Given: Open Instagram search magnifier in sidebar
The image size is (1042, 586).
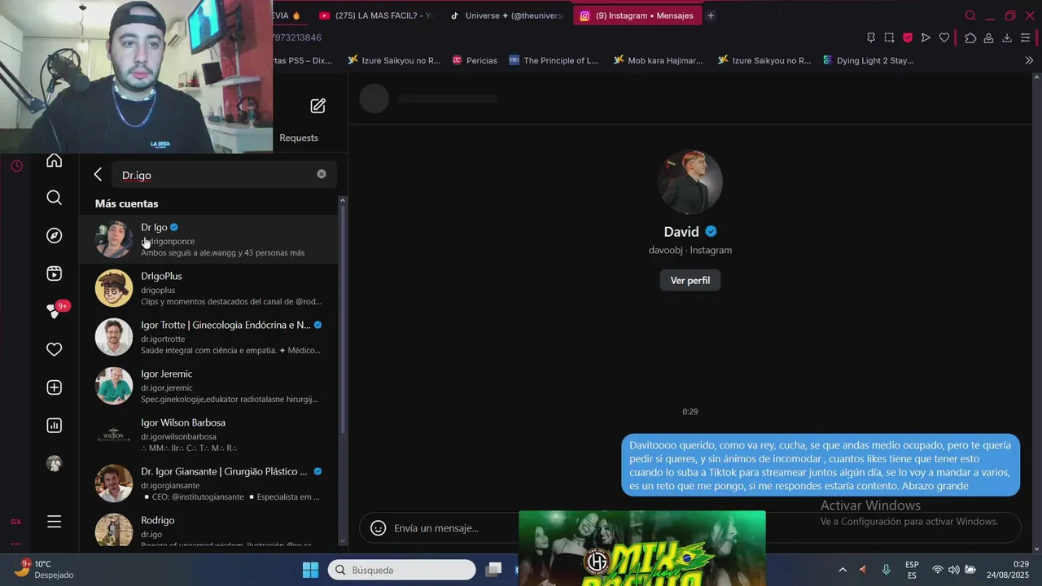Looking at the screenshot, I should (54, 198).
